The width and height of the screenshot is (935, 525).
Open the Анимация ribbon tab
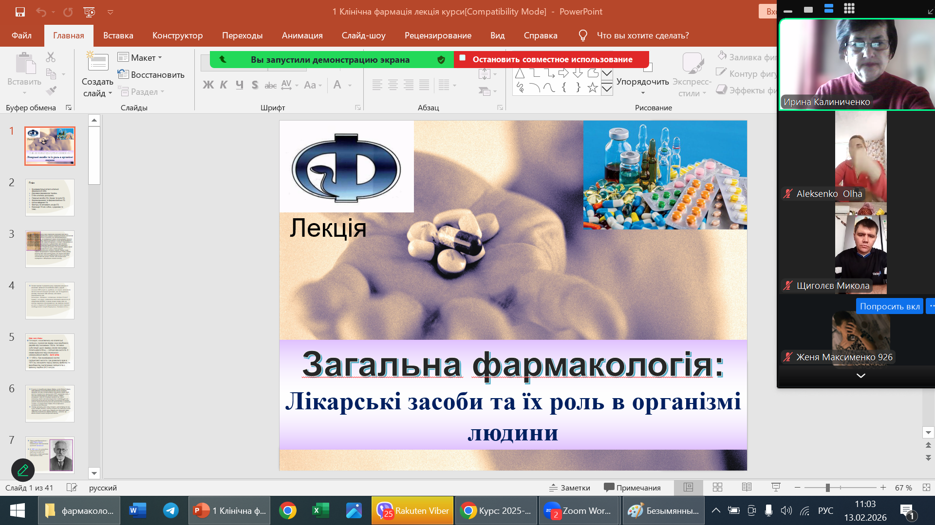(x=302, y=35)
